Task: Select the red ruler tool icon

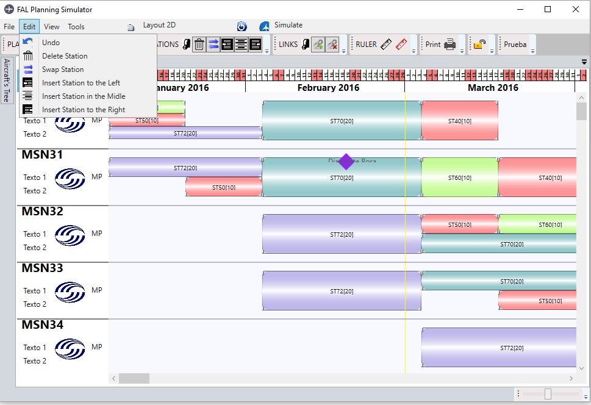Action: (x=401, y=45)
